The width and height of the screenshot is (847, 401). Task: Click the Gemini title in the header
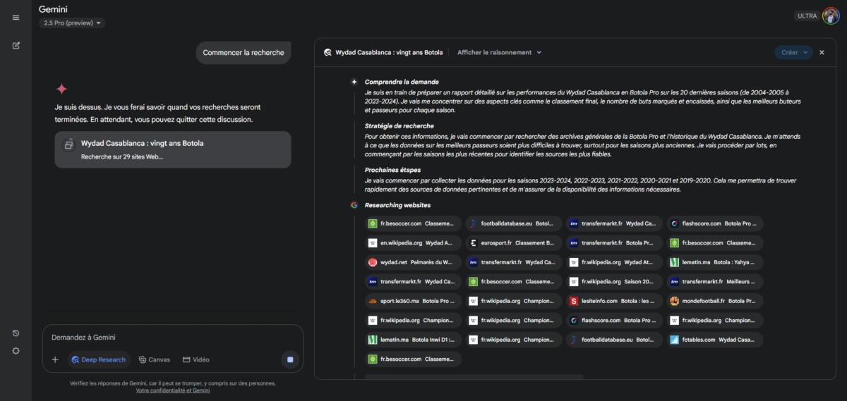pyautogui.click(x=54, y=9)
